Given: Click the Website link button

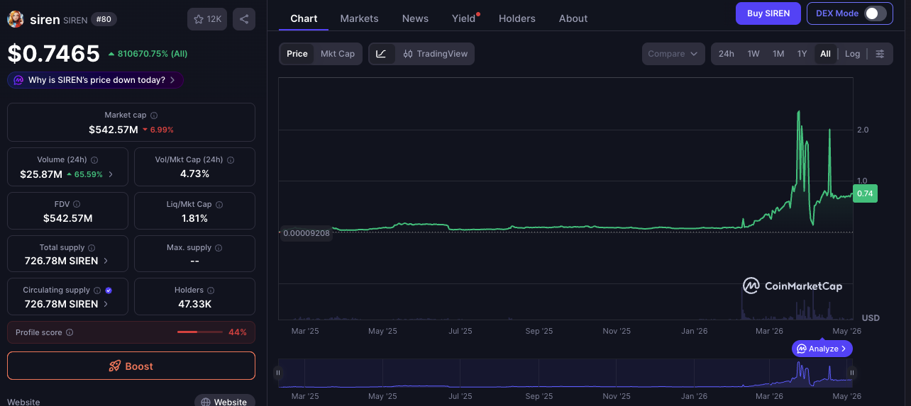Looking at the screenshot, I should [225, 402].
